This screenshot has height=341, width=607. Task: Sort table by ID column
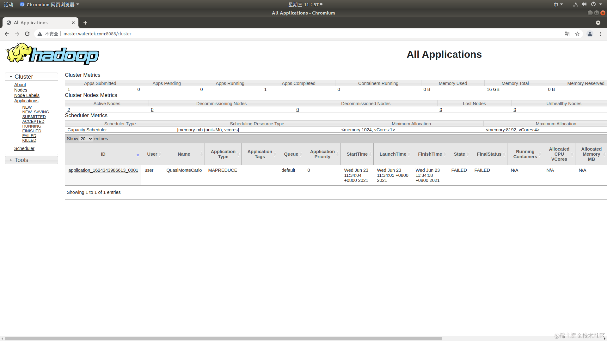[103, 154]
